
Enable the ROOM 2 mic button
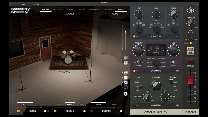coord(92,111)
